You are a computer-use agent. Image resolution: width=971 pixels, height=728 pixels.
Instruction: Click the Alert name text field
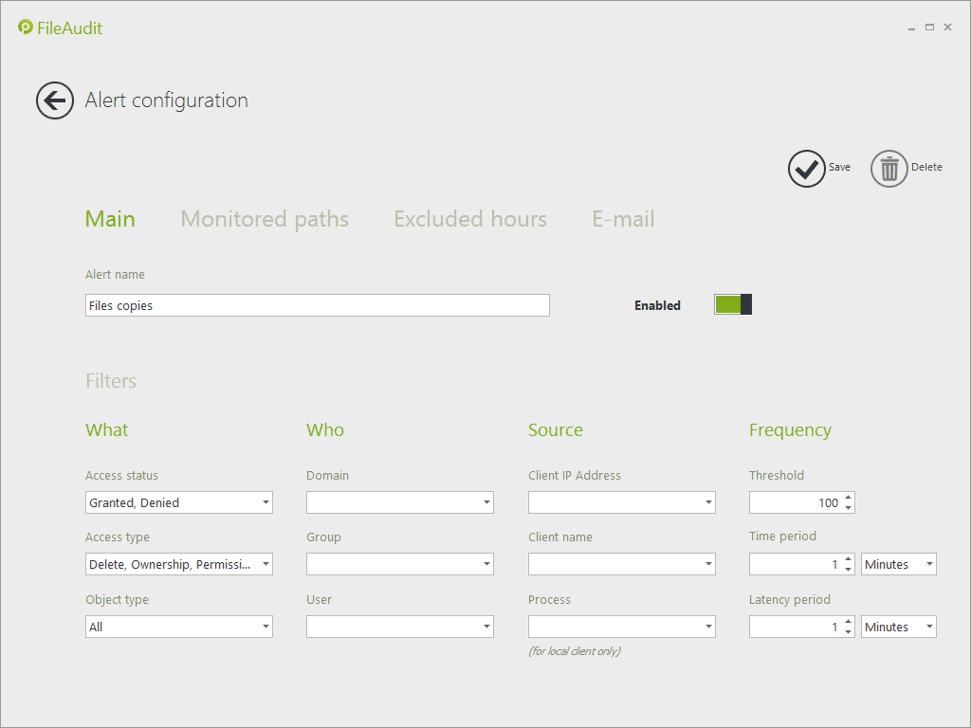317,305
